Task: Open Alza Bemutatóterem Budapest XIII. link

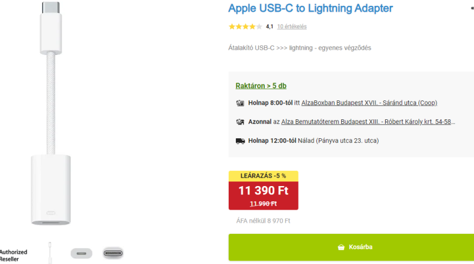Action: [x=368, y=122]
